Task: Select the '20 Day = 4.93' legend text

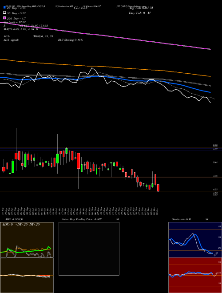Action: (16, 8)
